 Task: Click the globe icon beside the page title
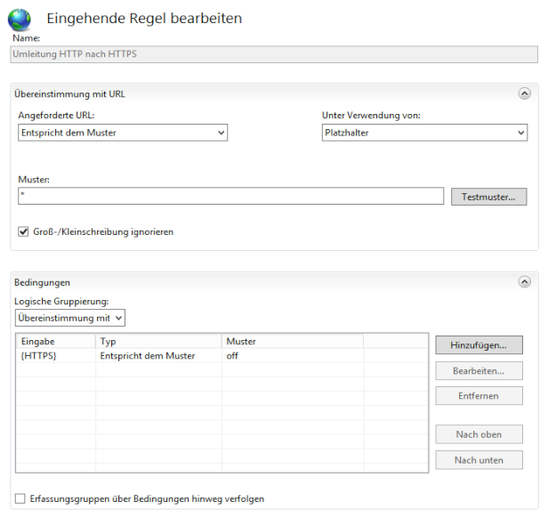20,20
